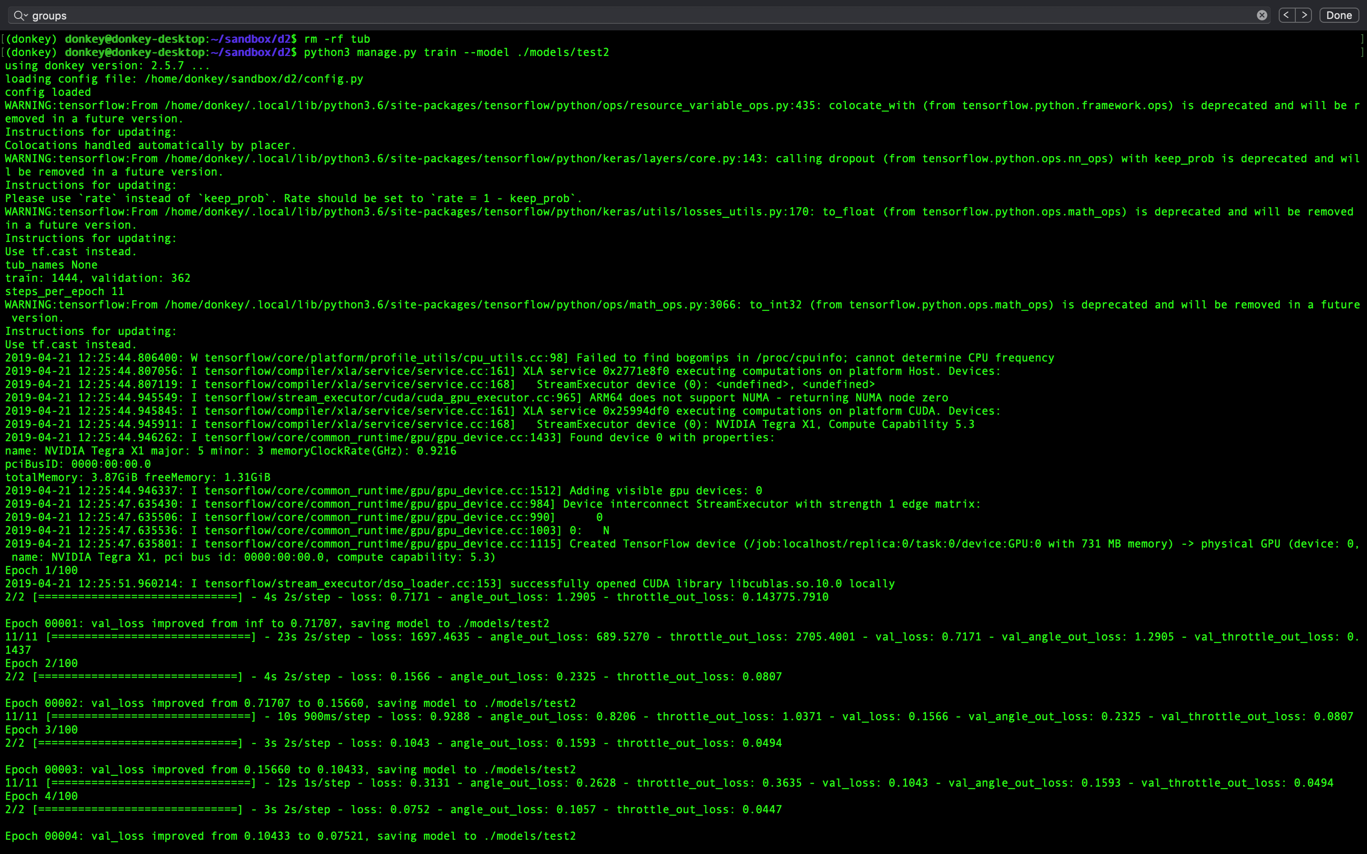Click the search field containing "groups"

639,15
